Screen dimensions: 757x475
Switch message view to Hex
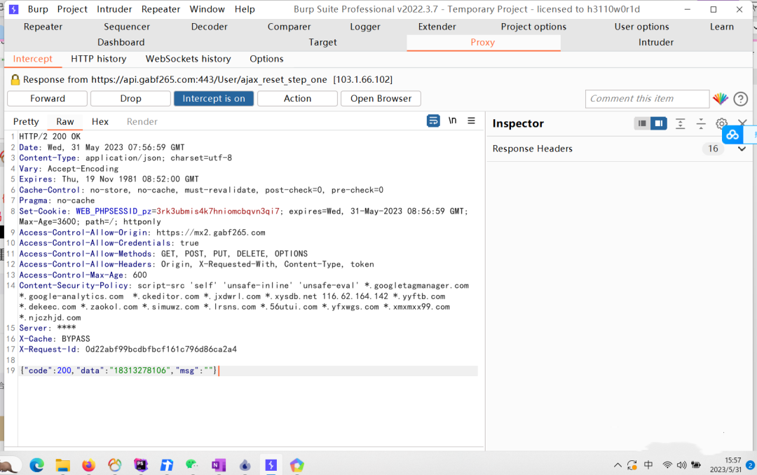click(x=100, y=122)
